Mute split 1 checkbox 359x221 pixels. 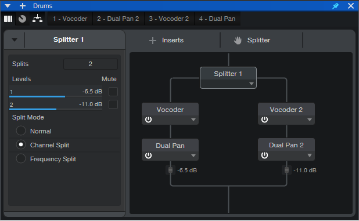point(113,92)
